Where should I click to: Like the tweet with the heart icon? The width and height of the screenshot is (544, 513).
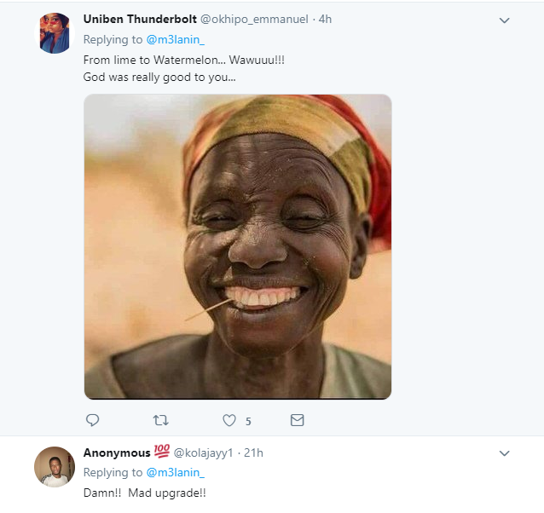(229, 420)
